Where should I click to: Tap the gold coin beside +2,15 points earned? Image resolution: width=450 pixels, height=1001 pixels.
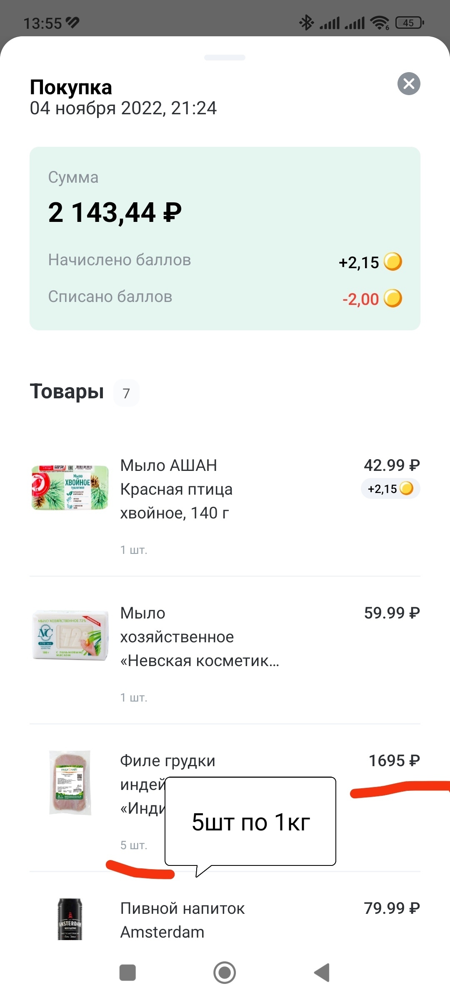tap(392, 262)
